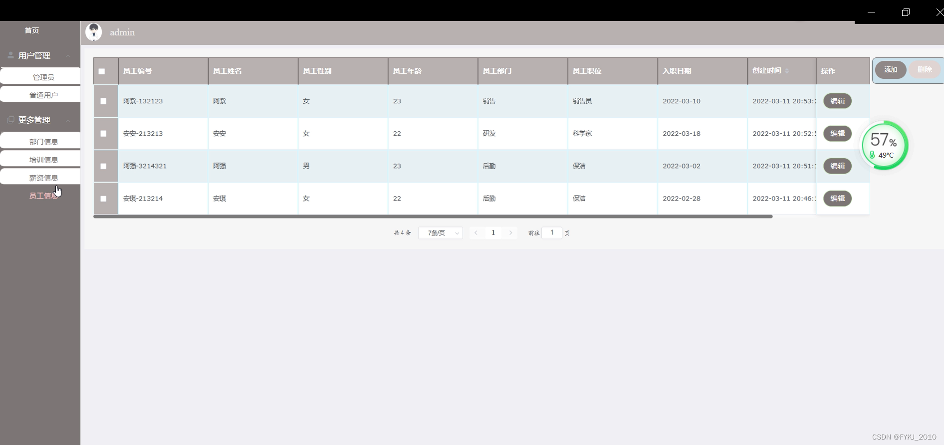This screenshot has height=445, width=944.
Task: Go to previous page arrow
Action: point(476,233)
